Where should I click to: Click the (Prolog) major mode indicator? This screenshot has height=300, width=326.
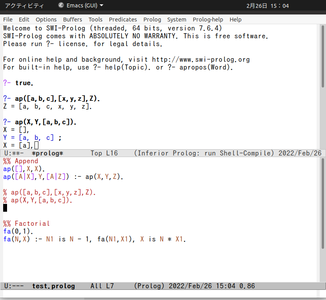[149, 286]
